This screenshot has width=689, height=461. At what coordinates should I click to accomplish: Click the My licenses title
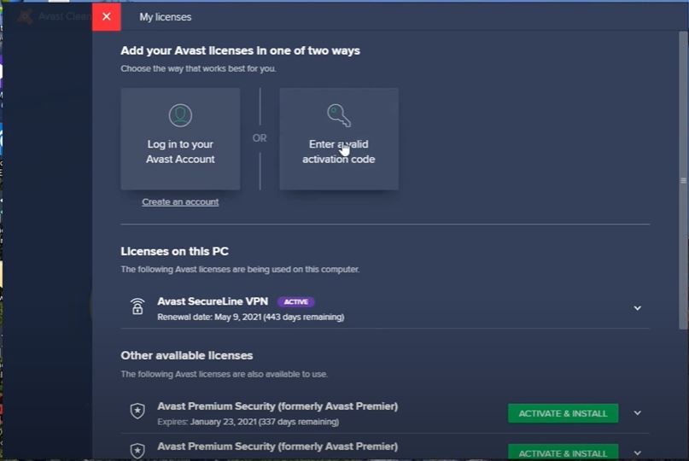coord(166,17)
